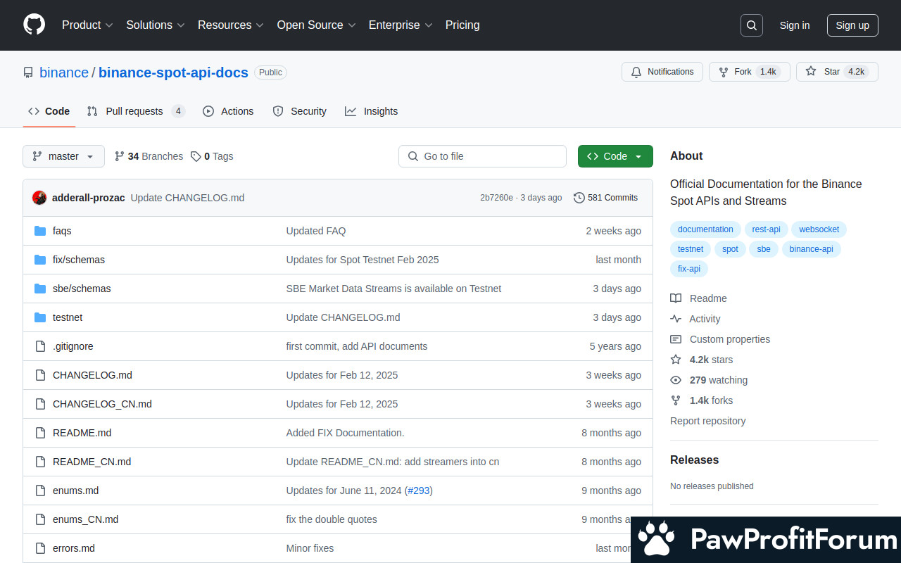The height and width of the screenshot is (563, 901).
Task: Click the Sign up button
Action: [x=852, y=25]
